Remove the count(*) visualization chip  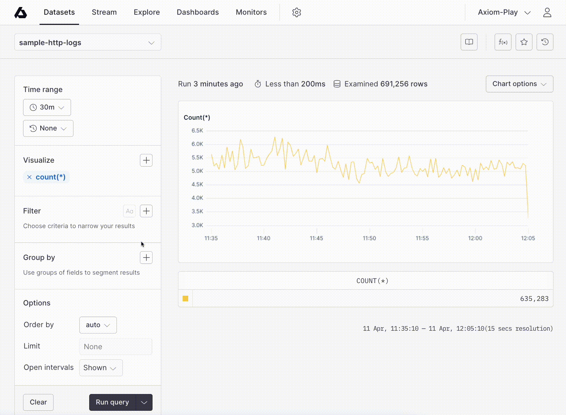29,177
